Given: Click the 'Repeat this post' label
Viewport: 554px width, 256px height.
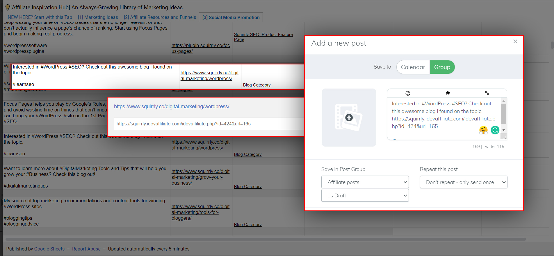Looking at the screenshot, I should click(x=439, y=169).
